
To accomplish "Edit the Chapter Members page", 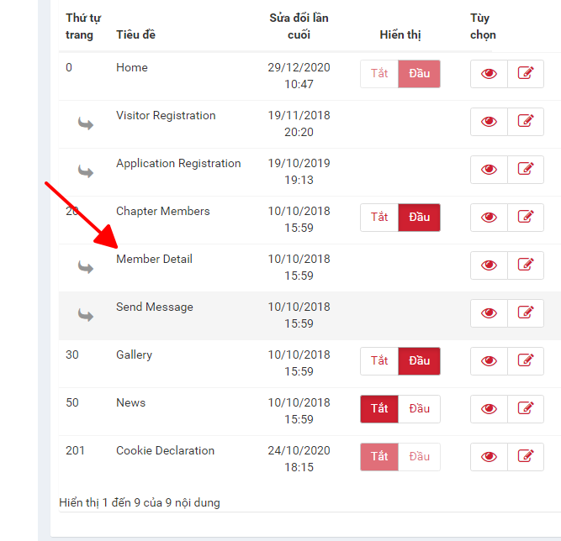I will [526, 218].
